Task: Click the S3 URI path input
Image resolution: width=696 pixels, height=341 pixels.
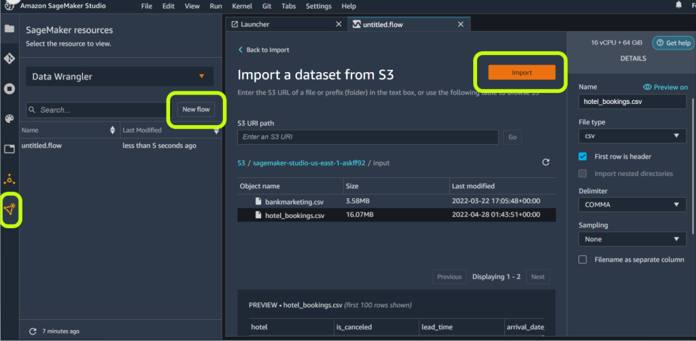Action: click(x=368, y=137)
